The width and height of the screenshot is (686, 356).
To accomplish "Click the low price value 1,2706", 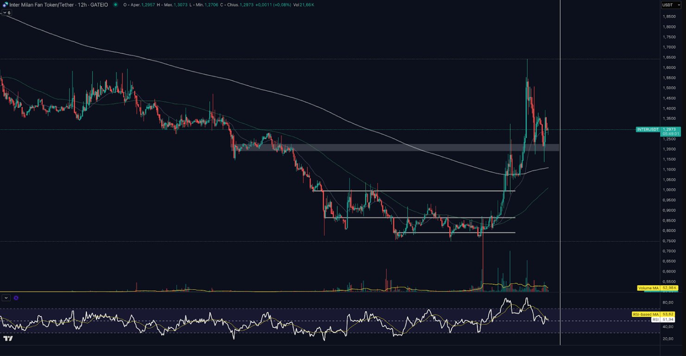I will click(x=211, y=5).
